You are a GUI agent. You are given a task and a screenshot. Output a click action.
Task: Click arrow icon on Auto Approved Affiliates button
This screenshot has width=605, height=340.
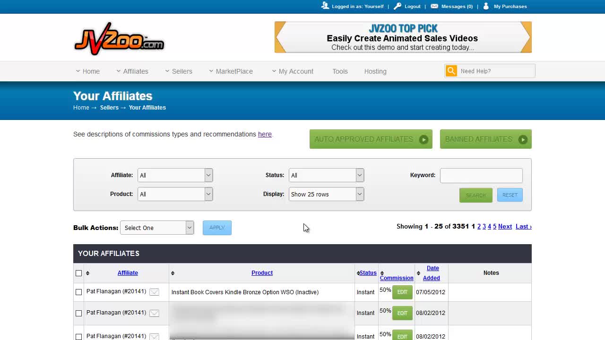point(423,139)
